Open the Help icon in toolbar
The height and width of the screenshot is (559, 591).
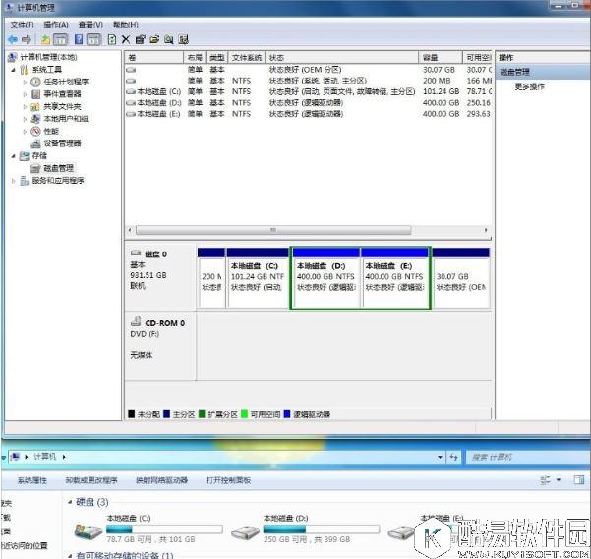79,39
